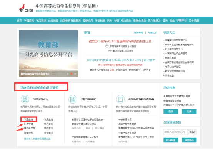Focus the 请输入在线验证码 input field
Screen dimensions: 213x149
(175, 132)
